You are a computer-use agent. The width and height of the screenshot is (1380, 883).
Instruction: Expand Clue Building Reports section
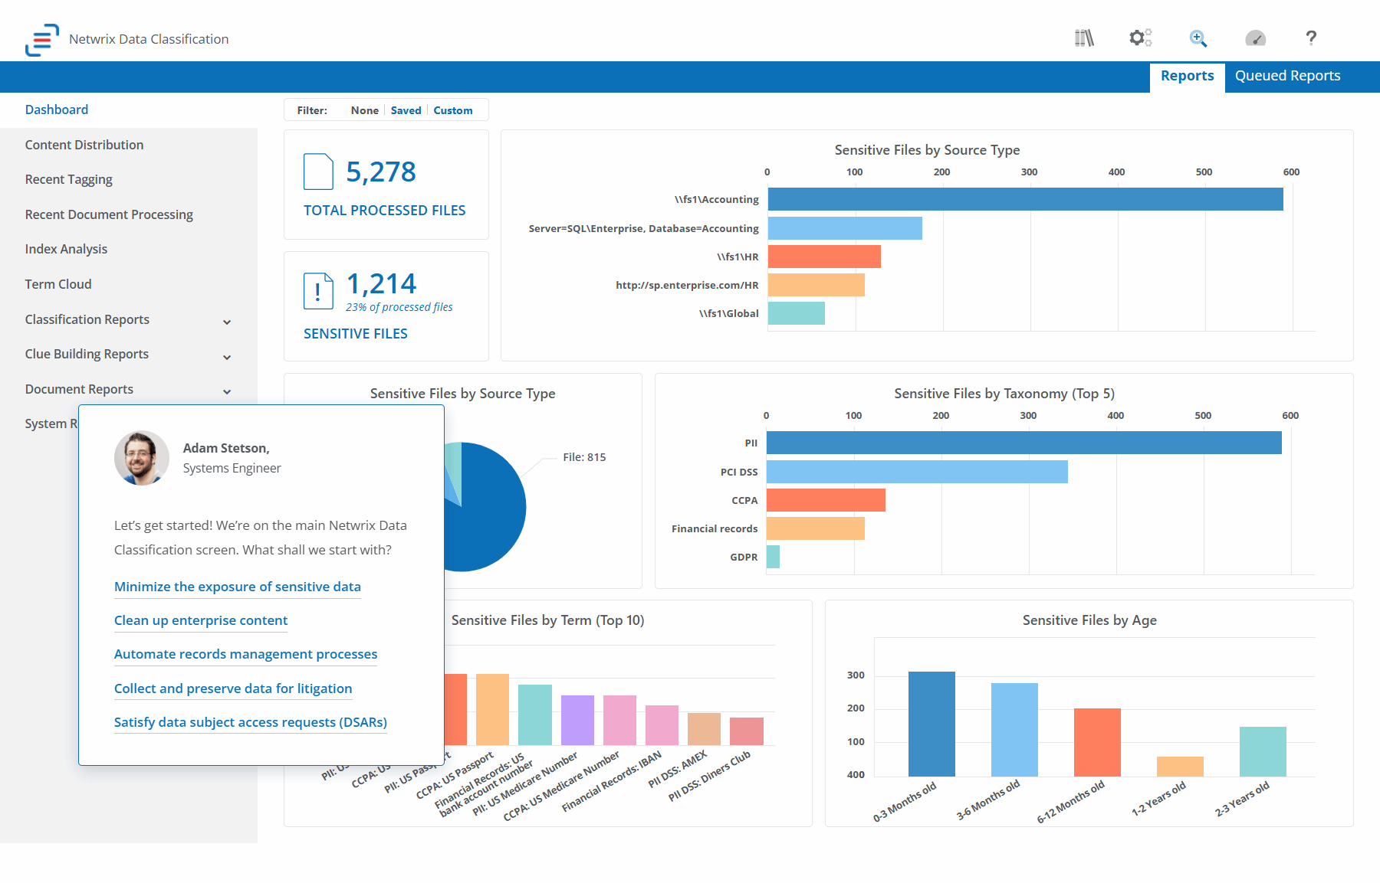pyautogui.click(x=227, y=357)
